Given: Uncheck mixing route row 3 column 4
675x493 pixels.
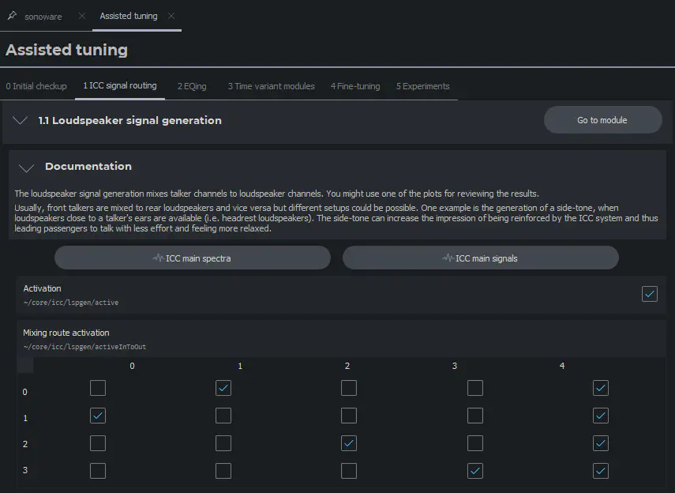Looking at the screenshot, I should (x=601, y=471).
